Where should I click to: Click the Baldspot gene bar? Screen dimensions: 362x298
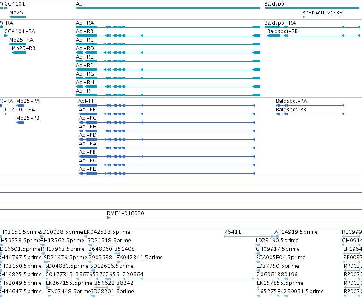[x=312, y=8]
